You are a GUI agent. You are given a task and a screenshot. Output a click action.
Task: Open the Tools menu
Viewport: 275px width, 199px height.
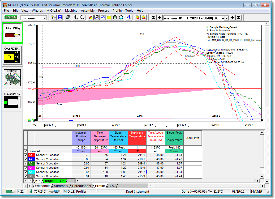coord(129,11)
